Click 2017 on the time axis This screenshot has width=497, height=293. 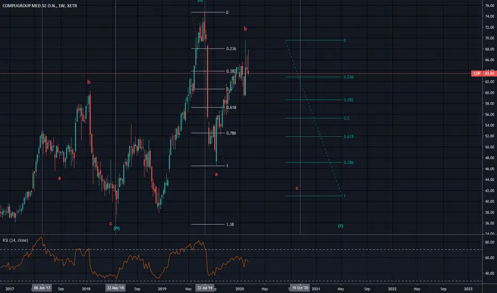[10, 289]
